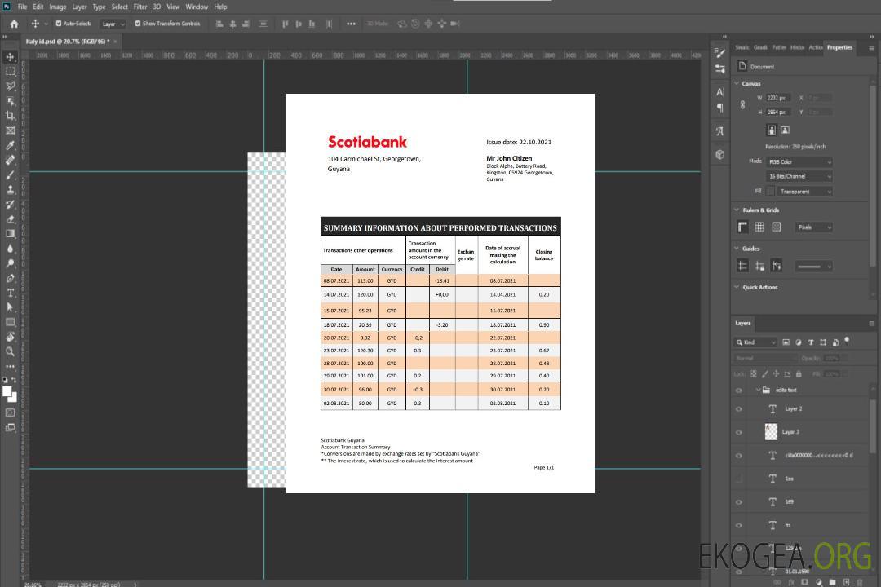Toggle visibility of 'aclite text' group
Screen dimensions: 881x587
click(x=739, y=391)
